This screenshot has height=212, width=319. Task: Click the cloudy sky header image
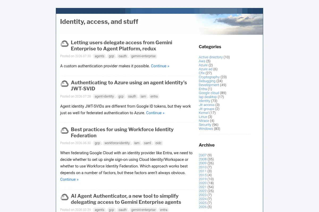tap(229, 24)
